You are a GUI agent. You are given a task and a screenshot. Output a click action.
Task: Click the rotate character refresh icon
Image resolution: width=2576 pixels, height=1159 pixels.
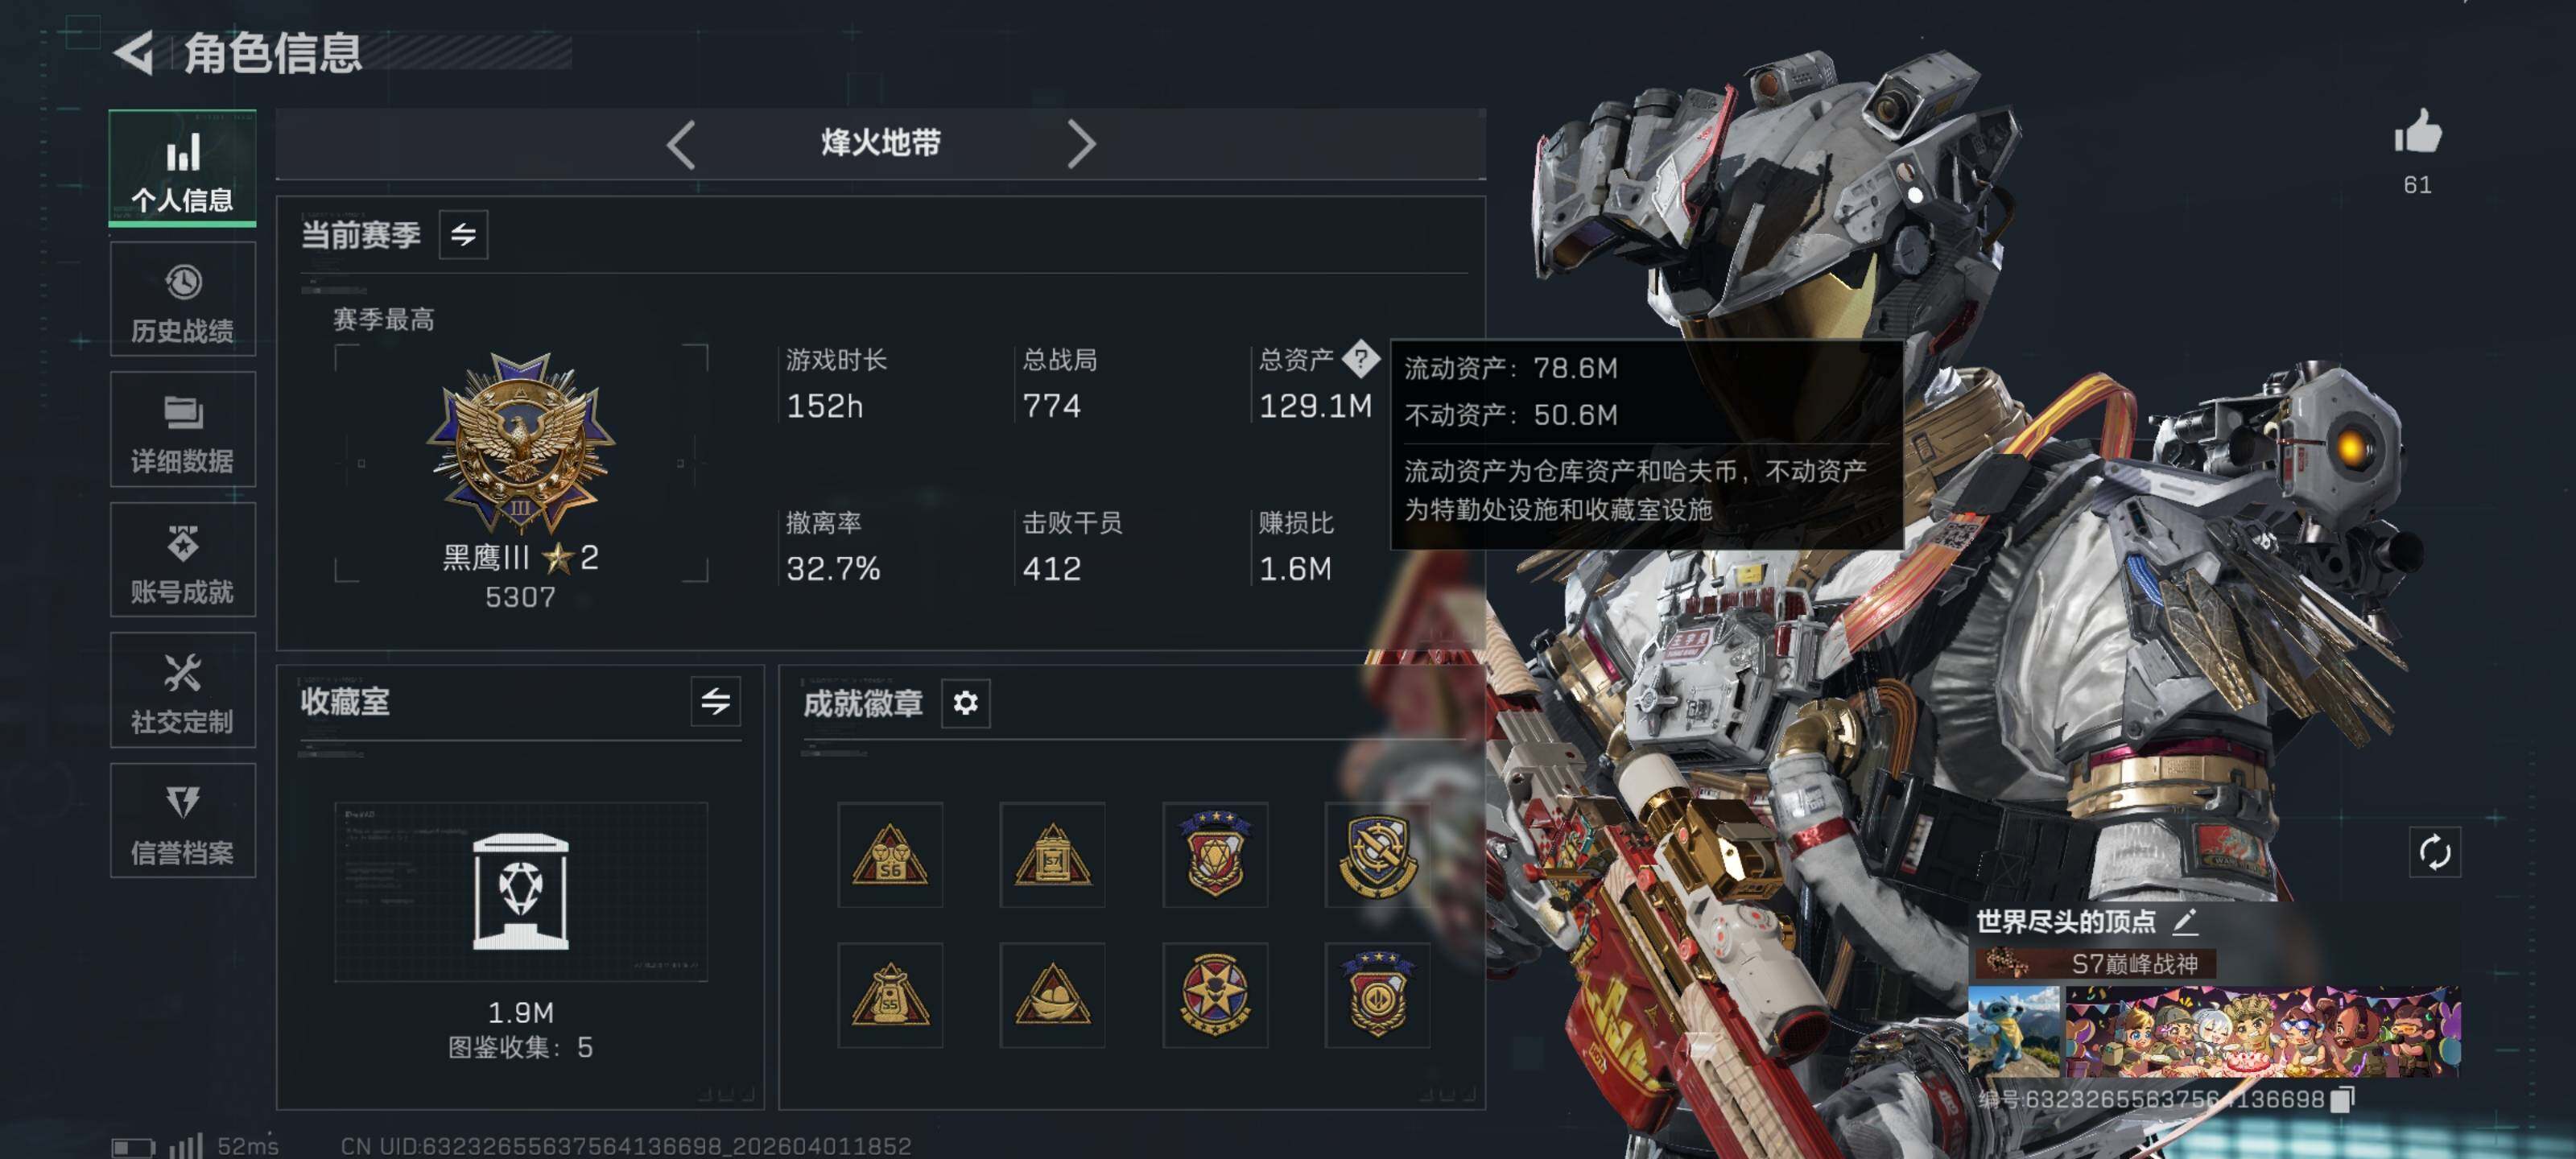tap(2434, 852)
